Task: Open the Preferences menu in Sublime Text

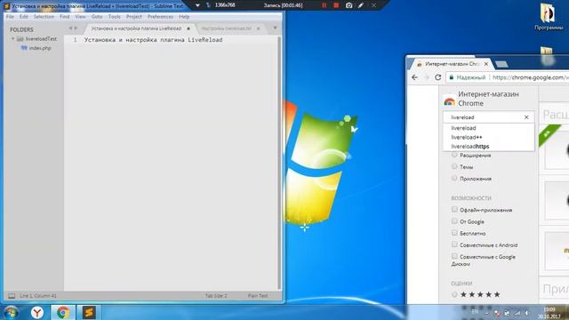Action: pos(160,17)
